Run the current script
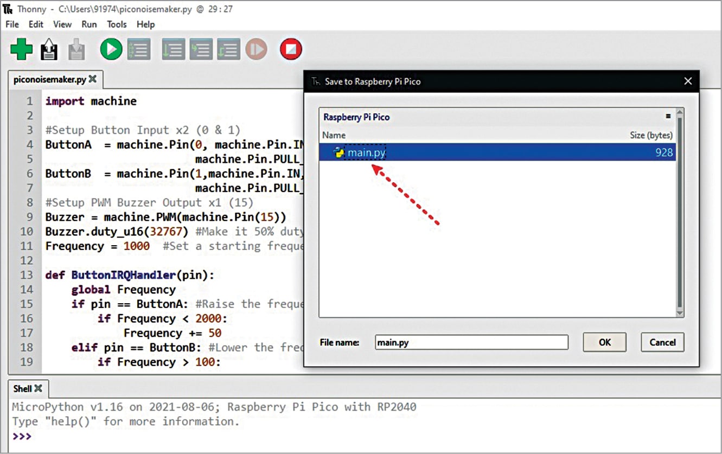The height and width of the screenshot is (454, 722). pyautogui.click(x=111, y=49)
